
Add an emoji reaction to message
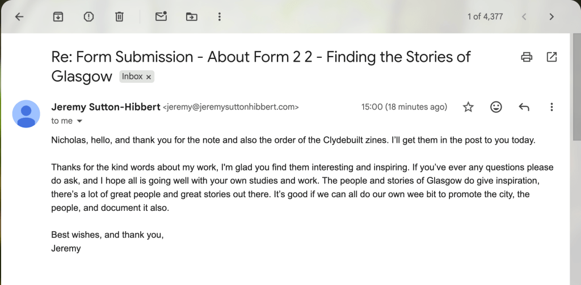coord(496,107)
